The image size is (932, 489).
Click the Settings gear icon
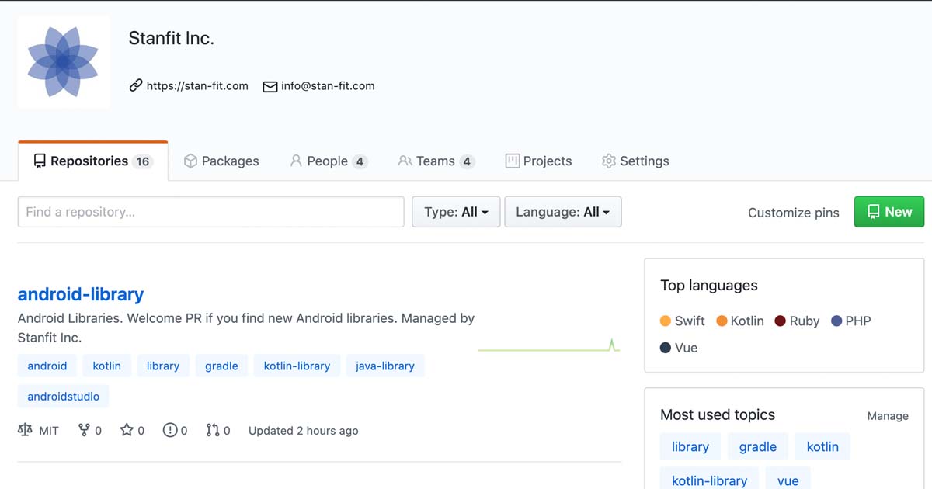(x=609, y=161)
